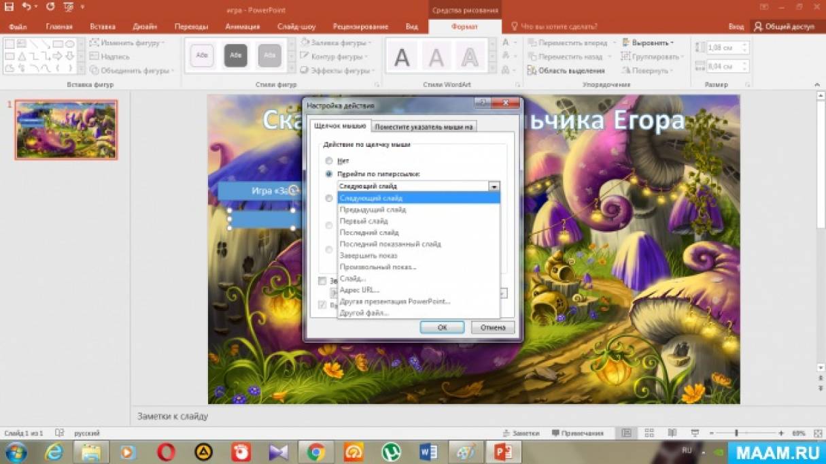Open the Дизайн ribbon tab
826x464 pixels.
click(x=145, y=27)
